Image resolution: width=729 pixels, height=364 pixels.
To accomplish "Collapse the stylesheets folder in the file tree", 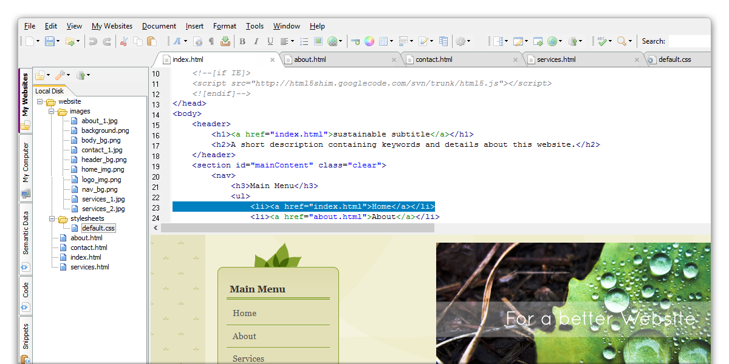I will 51,218.
